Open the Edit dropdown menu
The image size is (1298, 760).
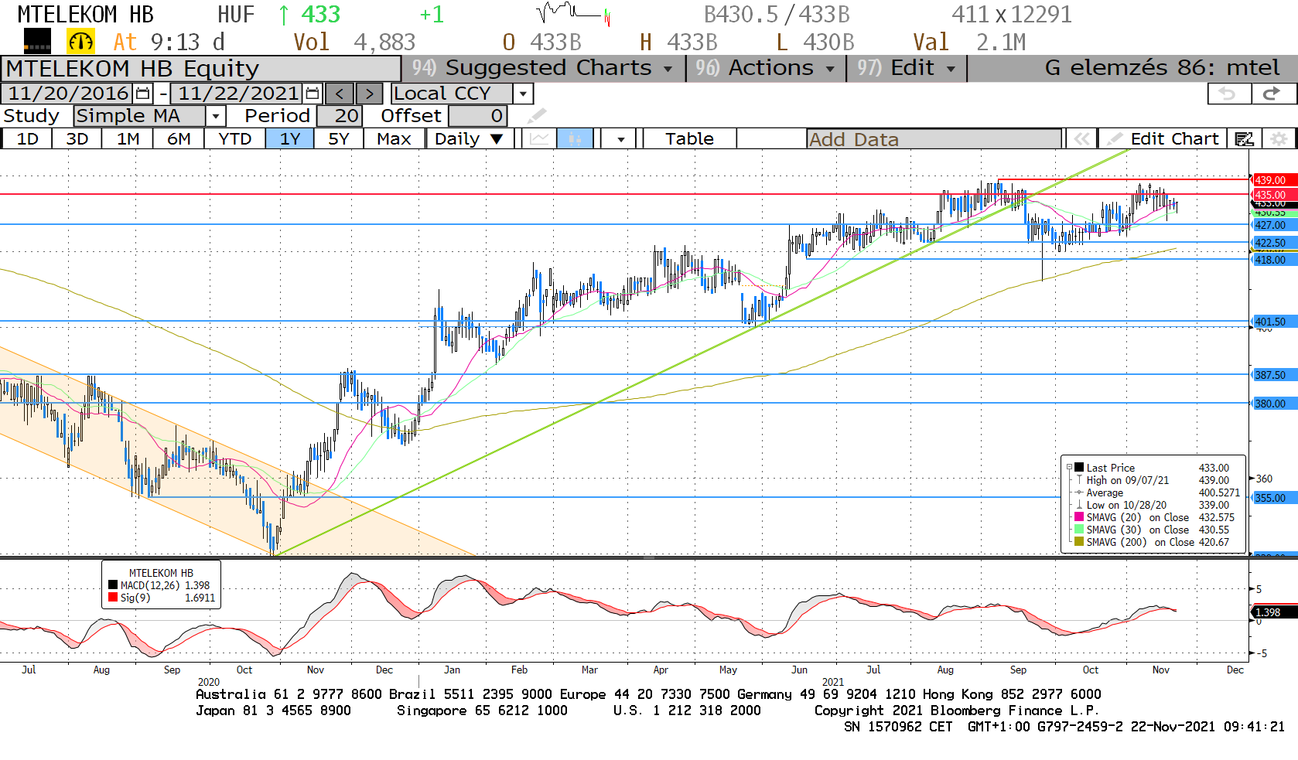(x=907, y=68)
